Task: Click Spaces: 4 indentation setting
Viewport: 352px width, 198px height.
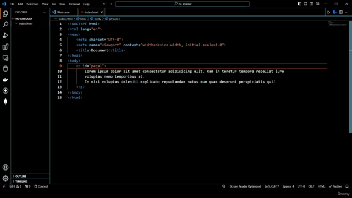Action: pyautogui.click(x=288, y=186)
